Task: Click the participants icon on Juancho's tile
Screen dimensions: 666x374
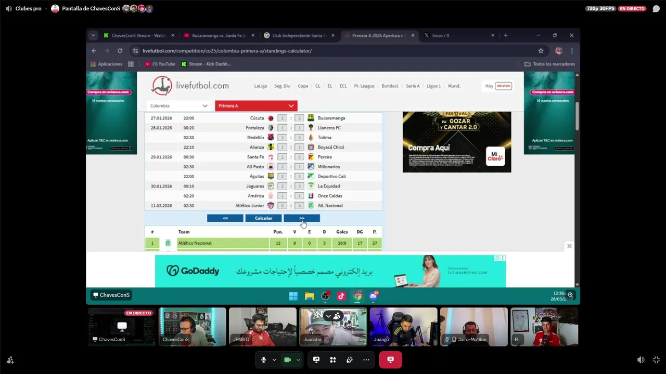Action: pyautogui.click(x=337, y=315)
